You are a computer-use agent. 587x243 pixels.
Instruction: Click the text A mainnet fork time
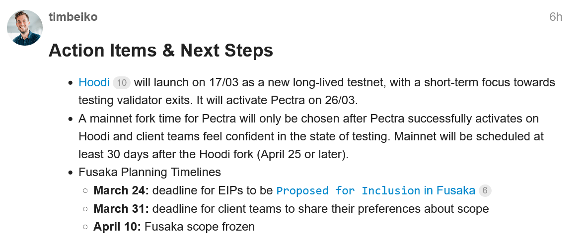[x=127, y=119]
